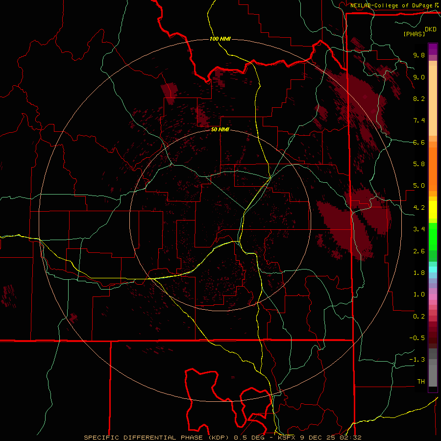Click the purple swatch atop the color bar

coord(433,49)
